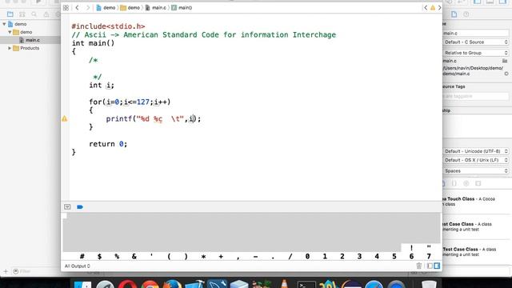Open Chrome from the dock
Image resolution: width=512 pixels, height=288 pixels.
click(x=150, y=284)
